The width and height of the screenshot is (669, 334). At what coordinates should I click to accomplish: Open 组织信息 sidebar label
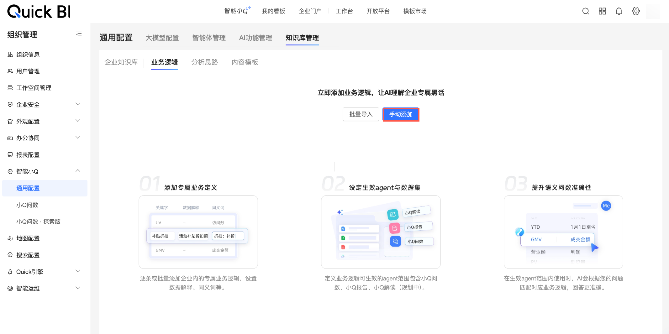tap(28, 55)
